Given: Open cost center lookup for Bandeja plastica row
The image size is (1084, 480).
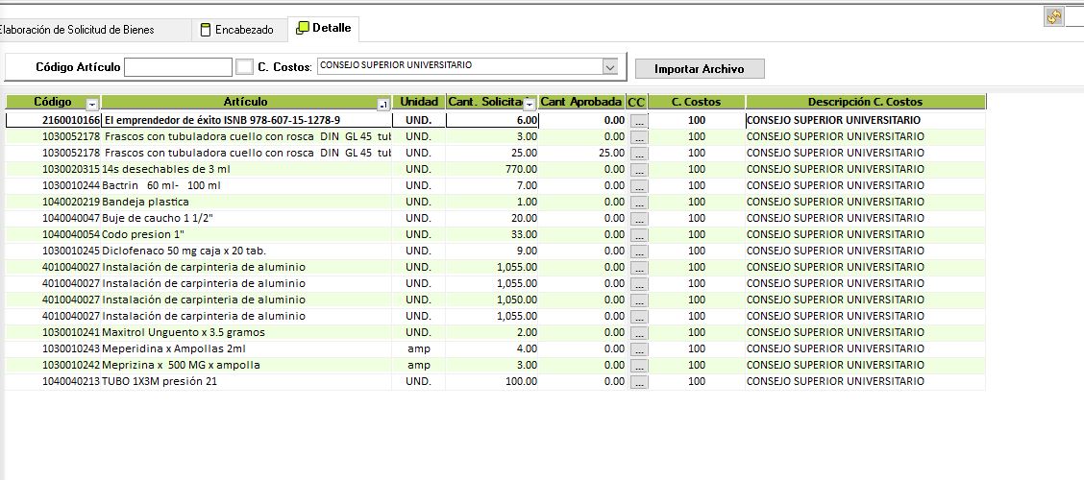Looking at the screenshot, I should click(639, 203).
